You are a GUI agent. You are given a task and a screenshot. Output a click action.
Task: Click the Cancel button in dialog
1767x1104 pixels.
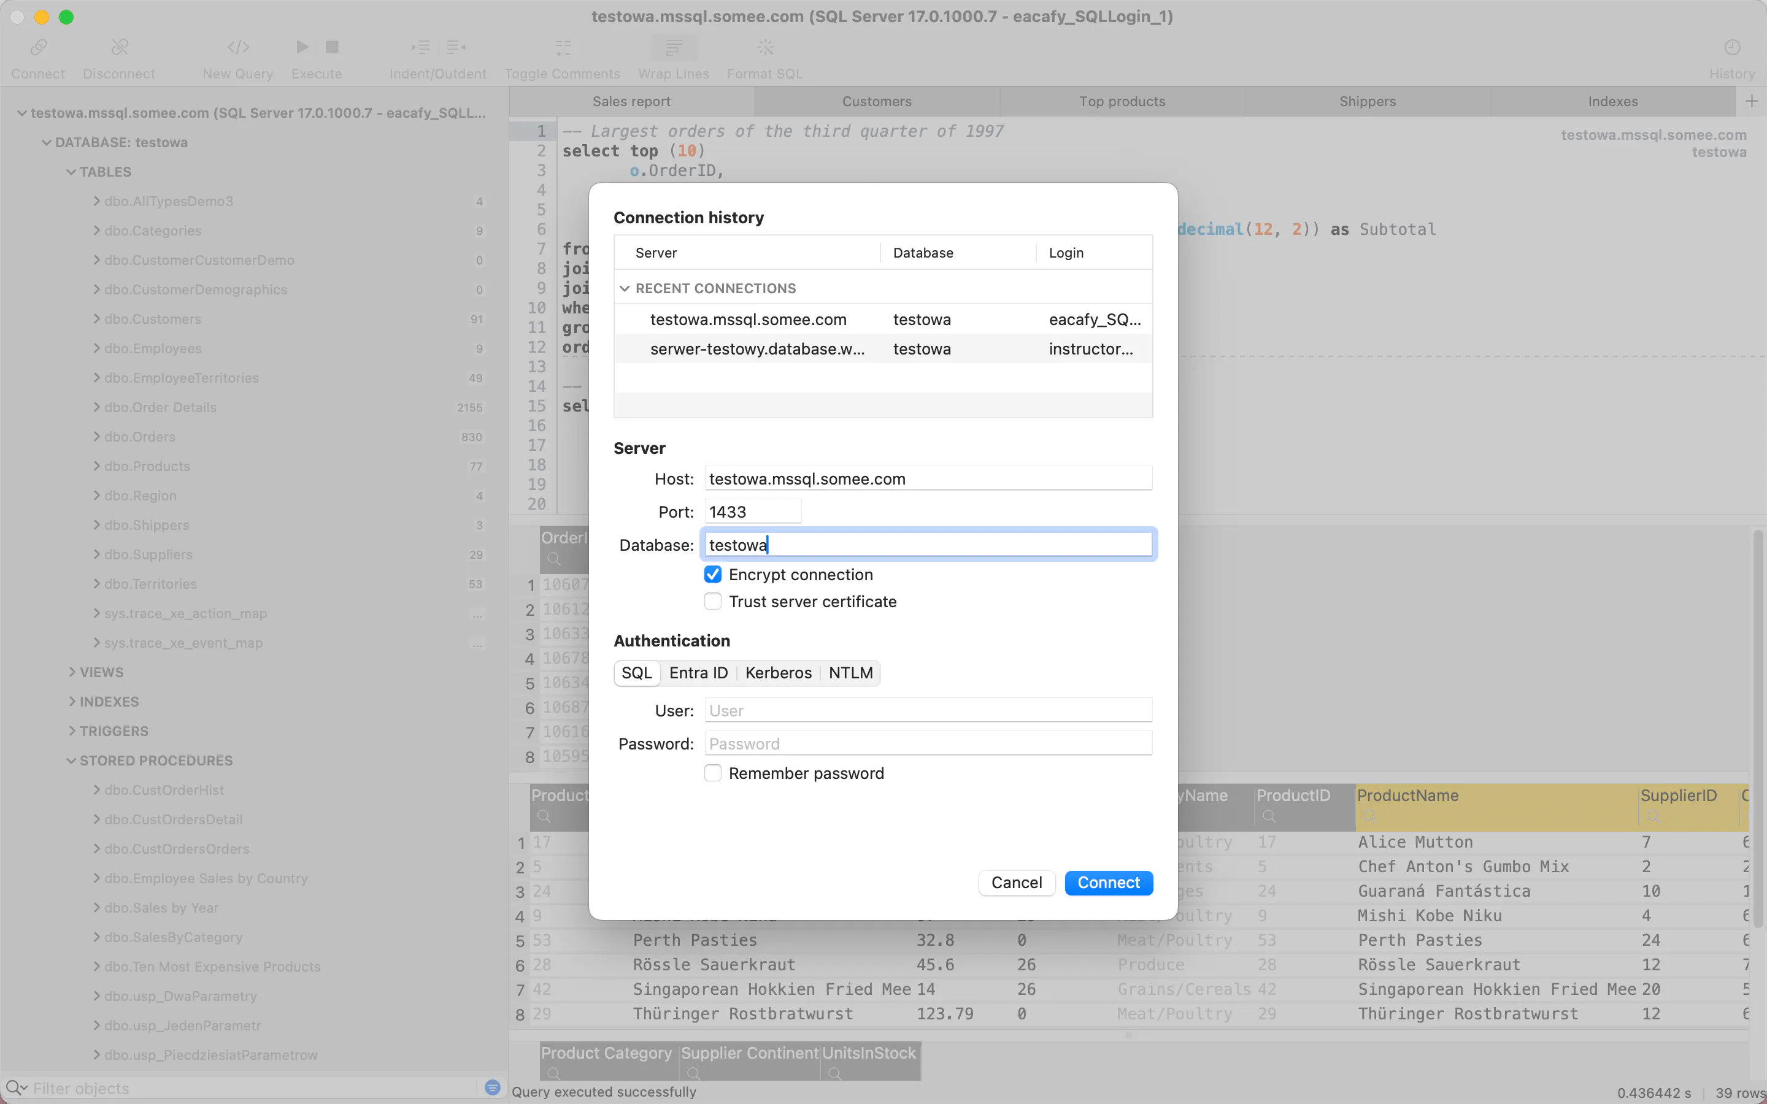coord(1017,883)
